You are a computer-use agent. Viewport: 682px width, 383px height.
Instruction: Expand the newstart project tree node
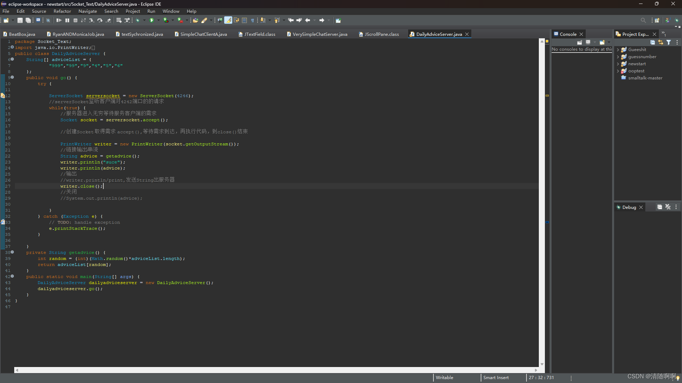tap(618, 64)
